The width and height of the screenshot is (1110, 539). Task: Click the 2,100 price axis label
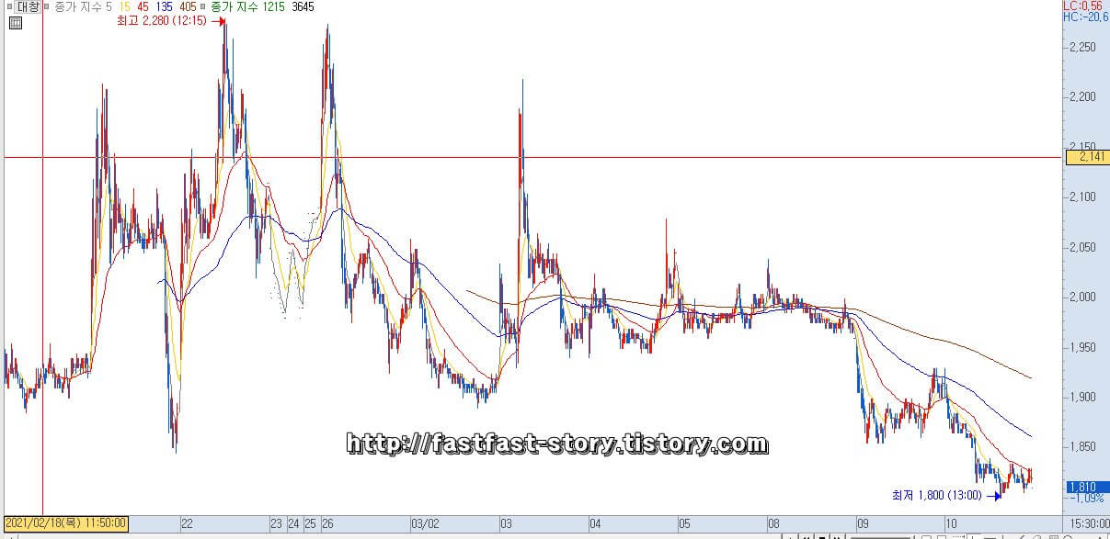tap(1084, 197)
